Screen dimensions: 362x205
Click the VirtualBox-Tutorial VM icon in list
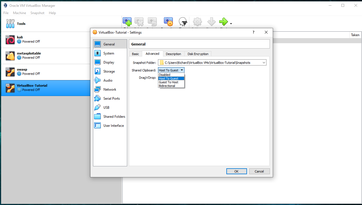(10, 88)
